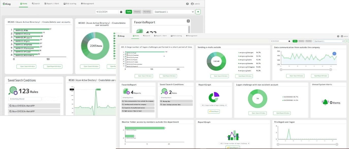Click Open SearchWindow under Sending e-mails outside

219,76
